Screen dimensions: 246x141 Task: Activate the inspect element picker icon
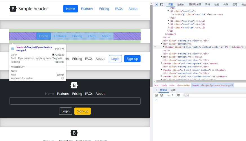tap(156, 5)
